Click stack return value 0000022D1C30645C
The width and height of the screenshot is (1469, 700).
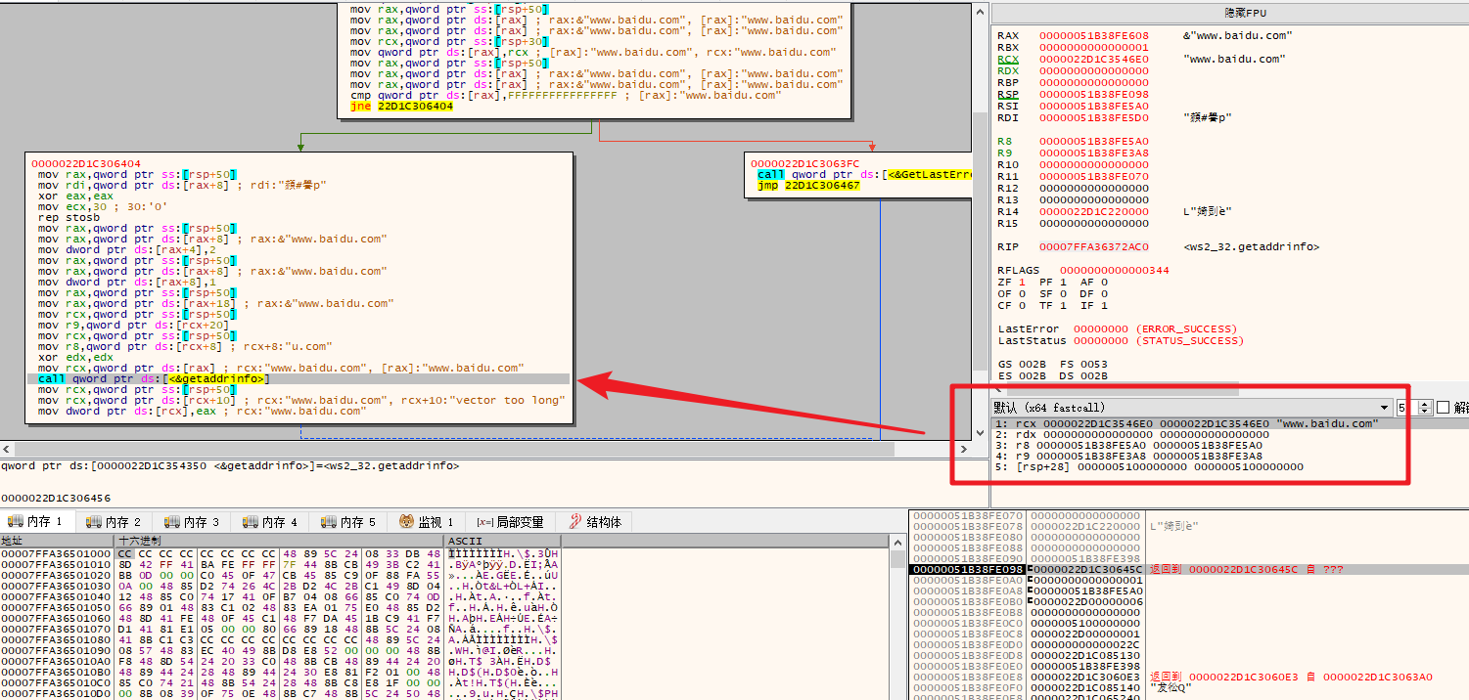click(x=1088, y=569)
